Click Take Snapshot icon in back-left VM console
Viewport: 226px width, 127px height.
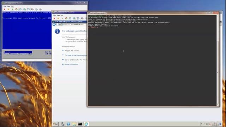click(x=20, y=10)
